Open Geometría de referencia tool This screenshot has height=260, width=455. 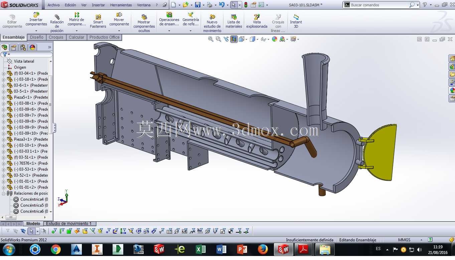pos(190,20)
